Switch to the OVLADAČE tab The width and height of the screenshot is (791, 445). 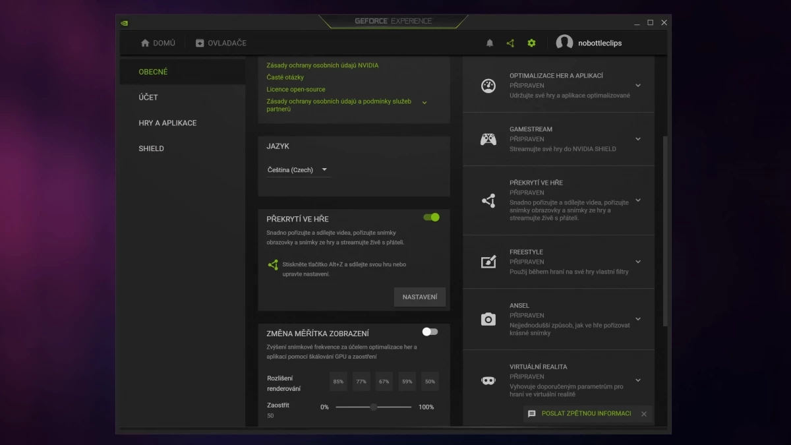click(x=221, y=43)
